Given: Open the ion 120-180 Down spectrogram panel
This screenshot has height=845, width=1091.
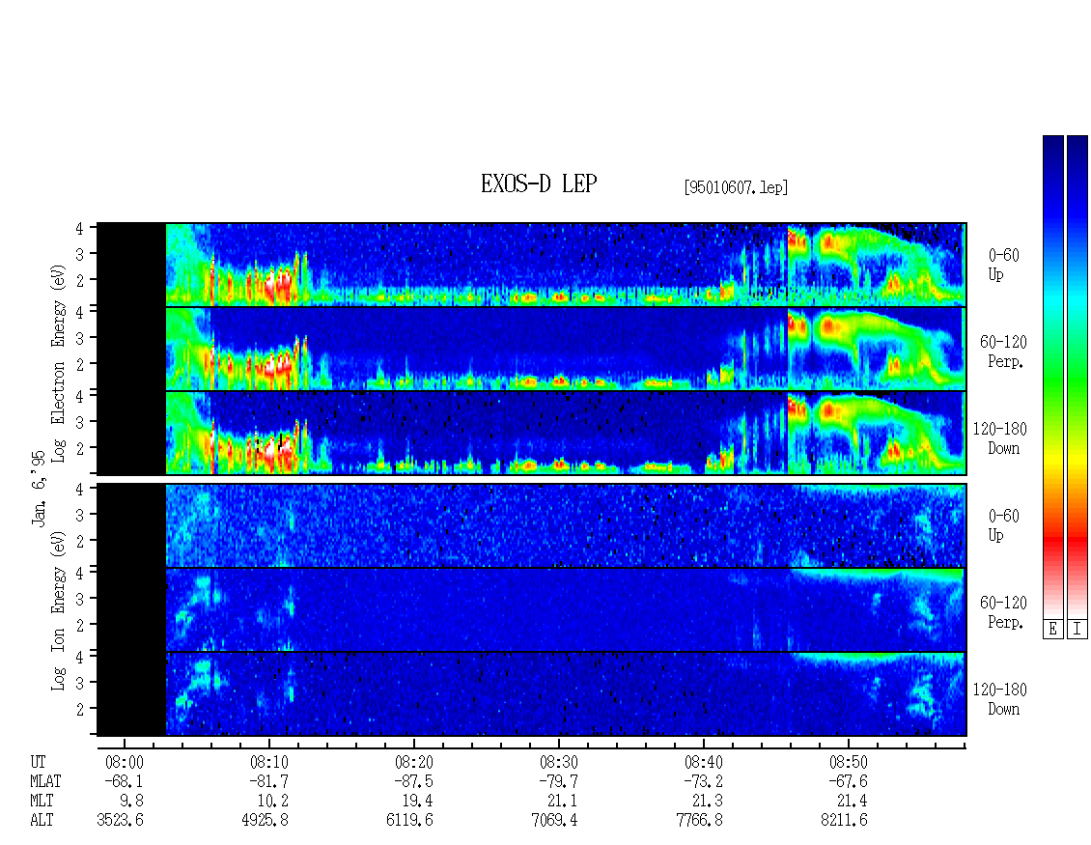Looking at the screenshot, I should click(x=532, y=694).
